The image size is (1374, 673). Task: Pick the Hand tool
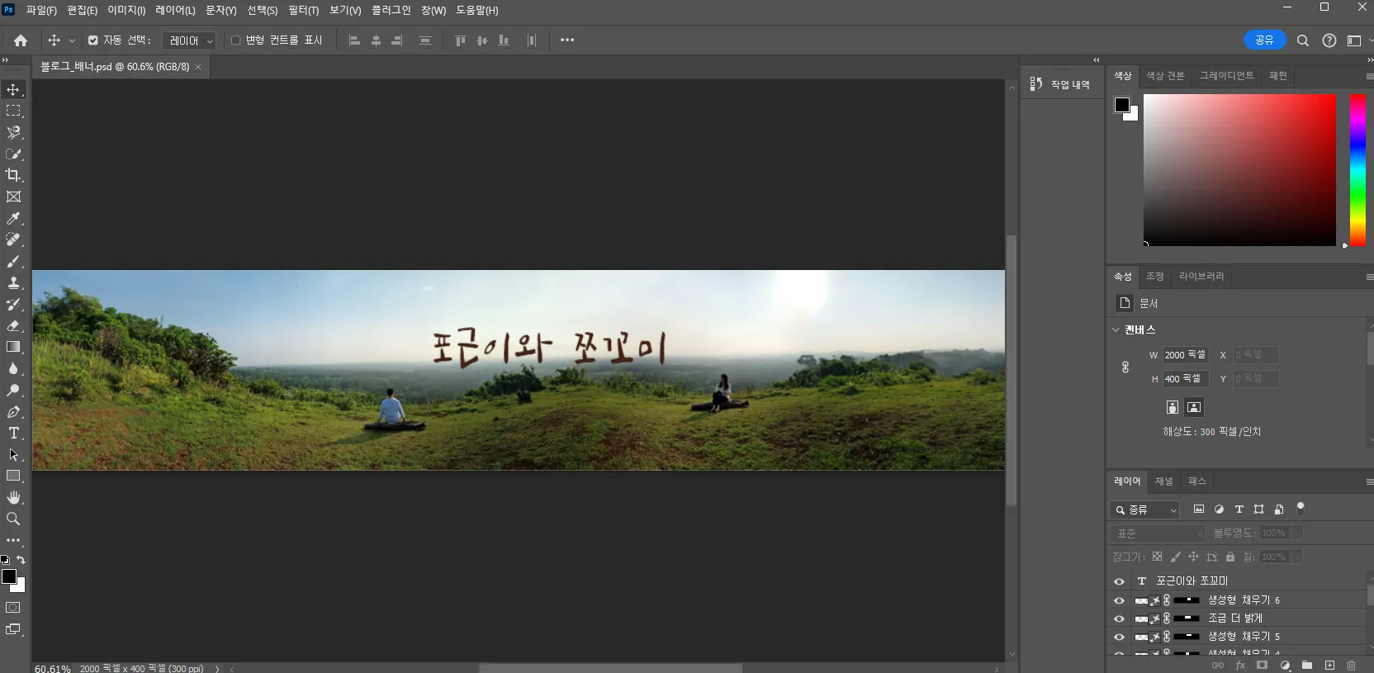[x=13, y=497]
